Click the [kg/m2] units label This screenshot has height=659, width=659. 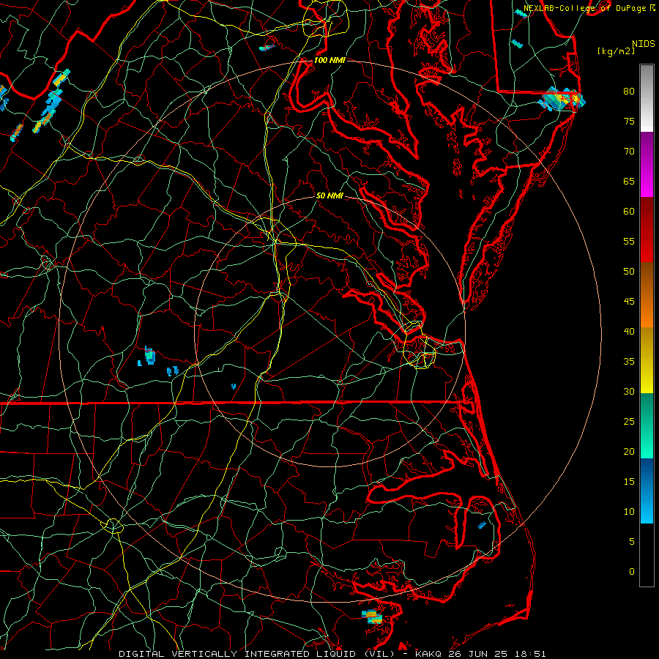tap(616, 51)
